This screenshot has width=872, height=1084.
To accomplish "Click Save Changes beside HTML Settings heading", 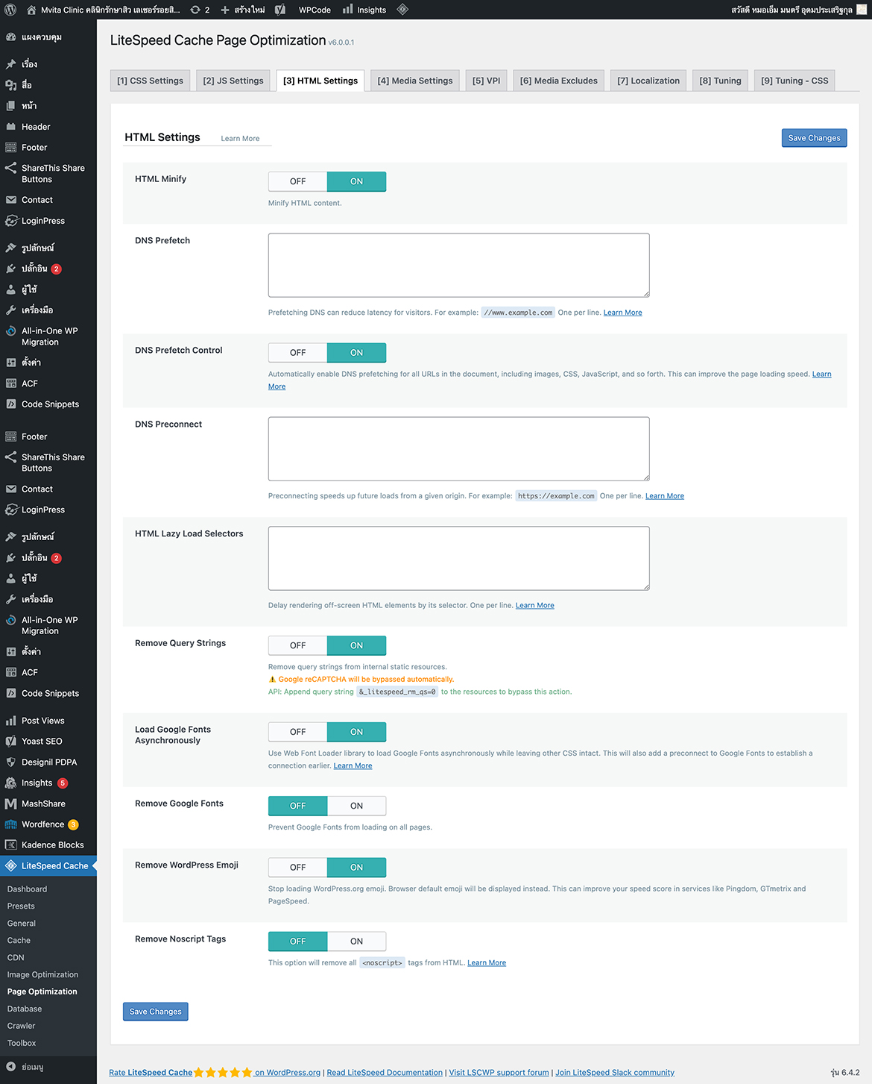I will tap(814, 138).
